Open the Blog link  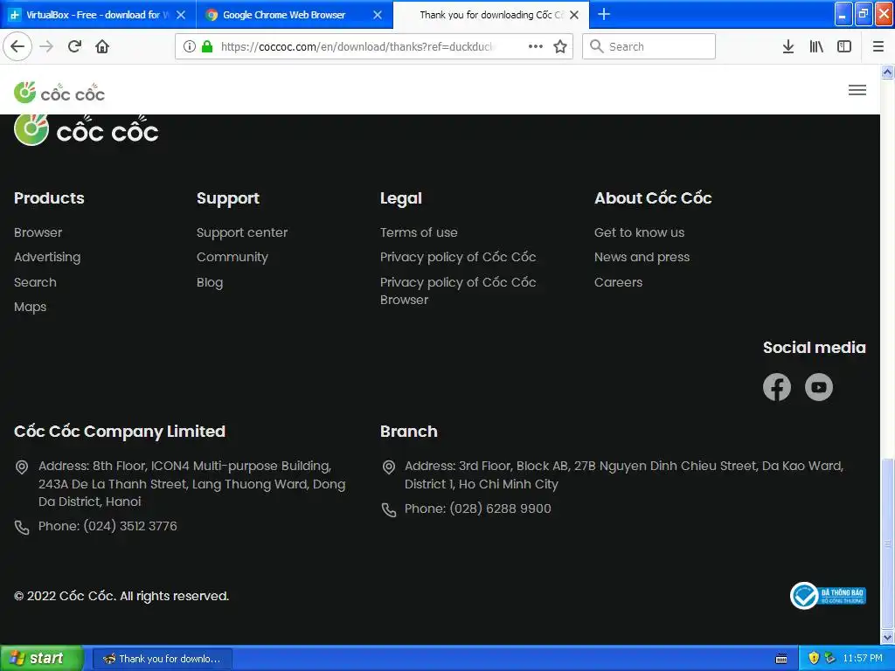(210, 282)
